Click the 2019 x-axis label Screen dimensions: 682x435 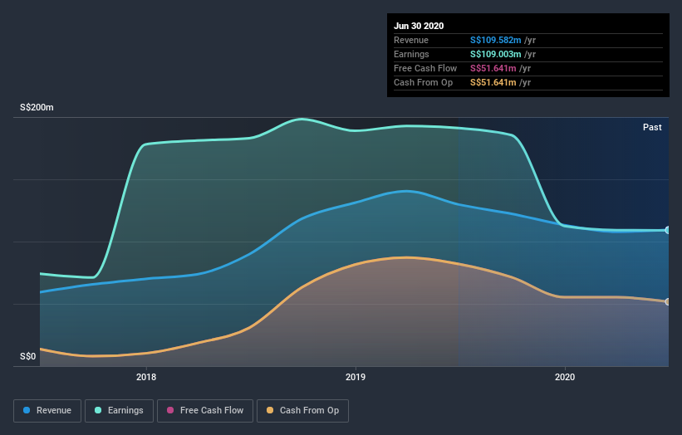356,377
